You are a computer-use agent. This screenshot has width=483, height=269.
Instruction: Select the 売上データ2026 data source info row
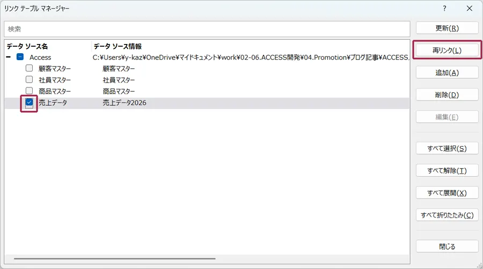(x=125, y=103)
